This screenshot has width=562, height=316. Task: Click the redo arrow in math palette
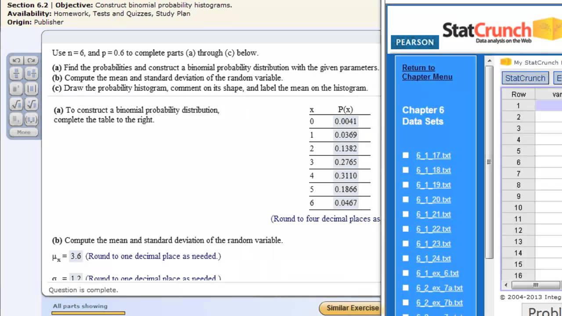31,61
